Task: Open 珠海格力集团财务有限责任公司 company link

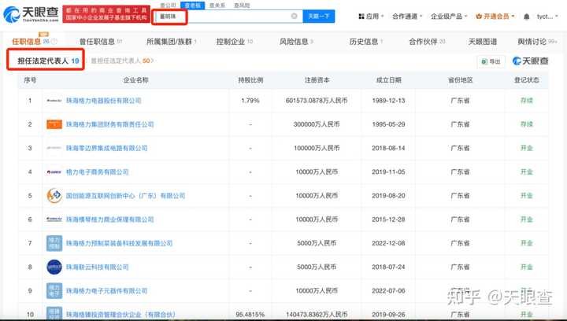Action: 109,124
